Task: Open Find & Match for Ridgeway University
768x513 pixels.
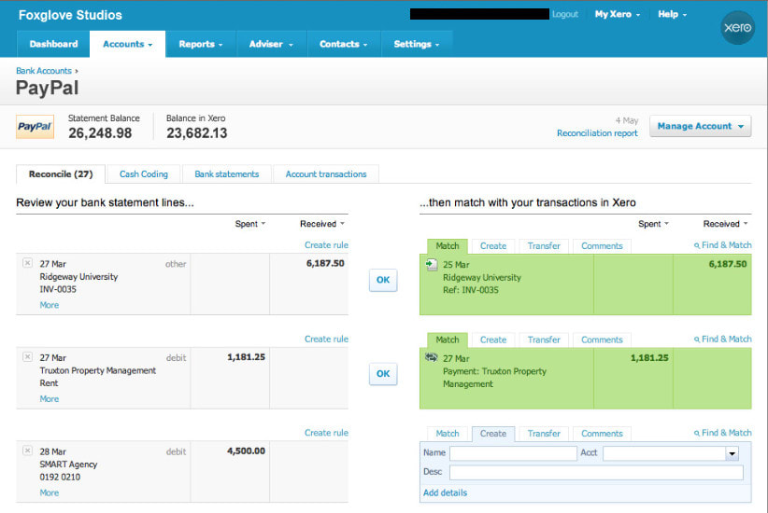Action: coord(722,245)
